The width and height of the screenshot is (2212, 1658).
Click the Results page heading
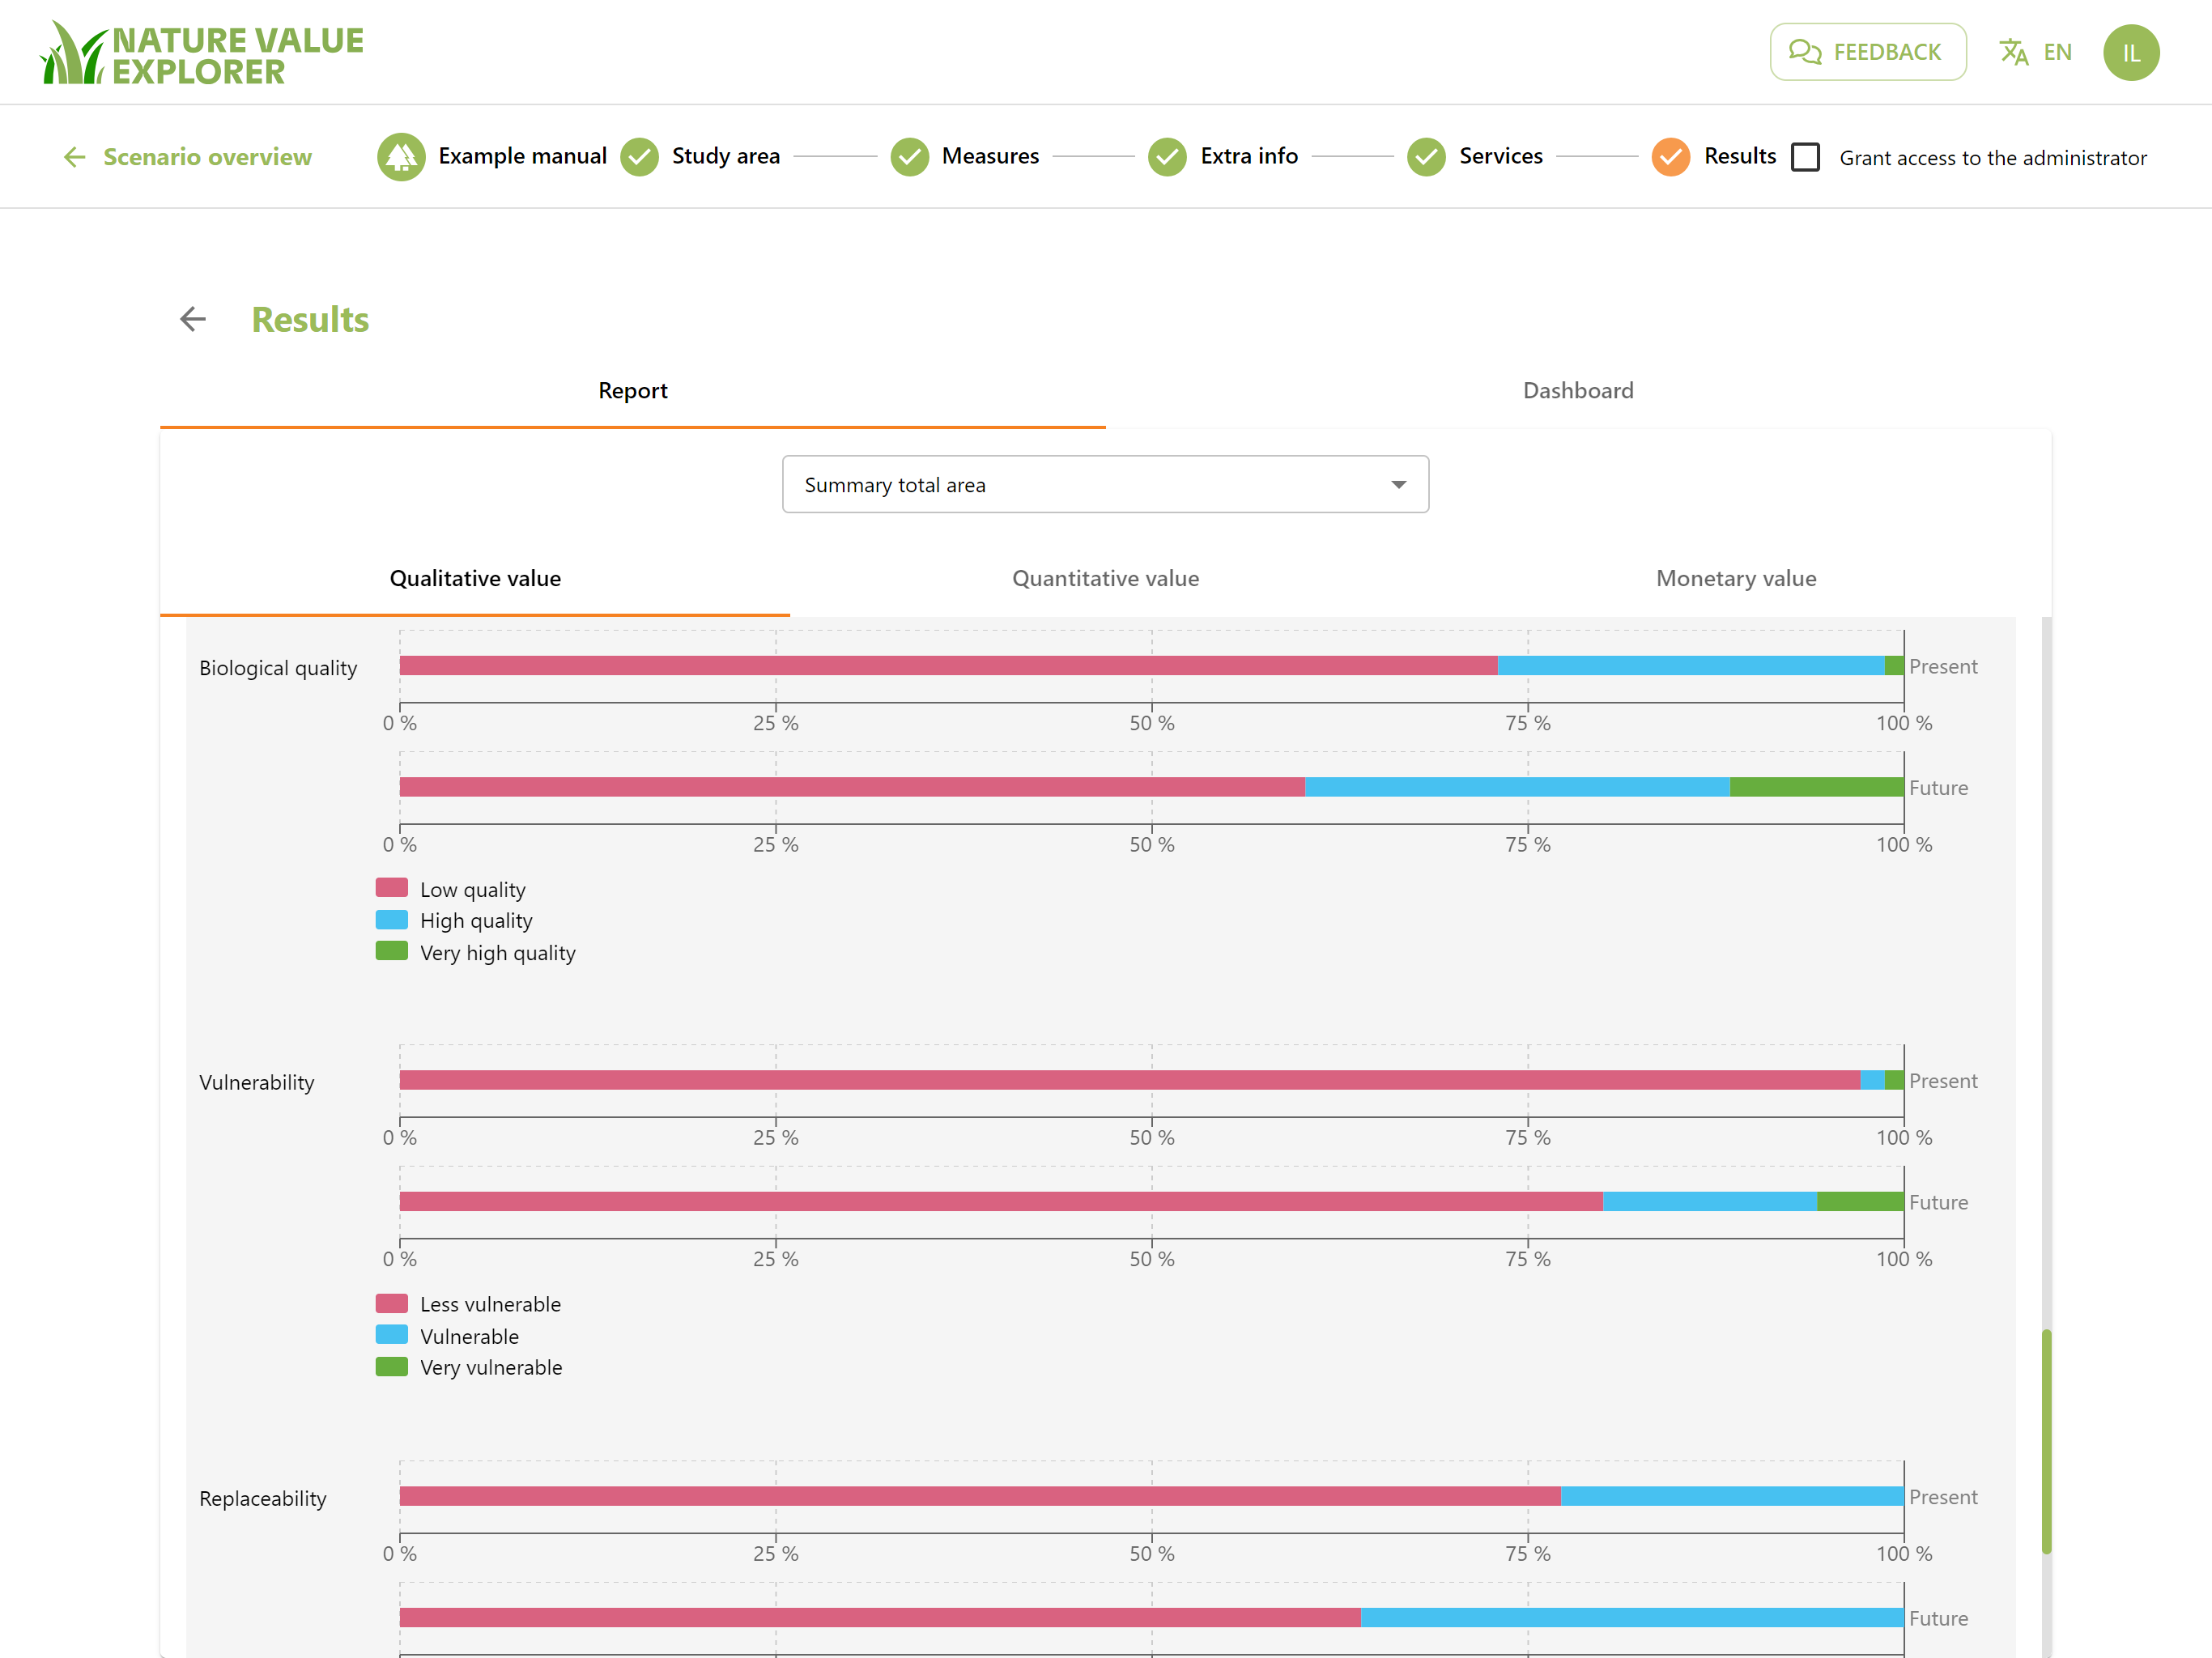[x=310, y=320]
